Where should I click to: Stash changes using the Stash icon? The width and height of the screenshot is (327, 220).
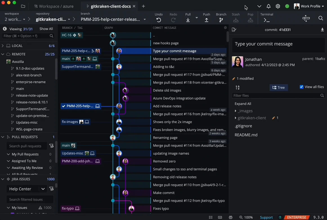pyautogui.click(x=236, y=20)
